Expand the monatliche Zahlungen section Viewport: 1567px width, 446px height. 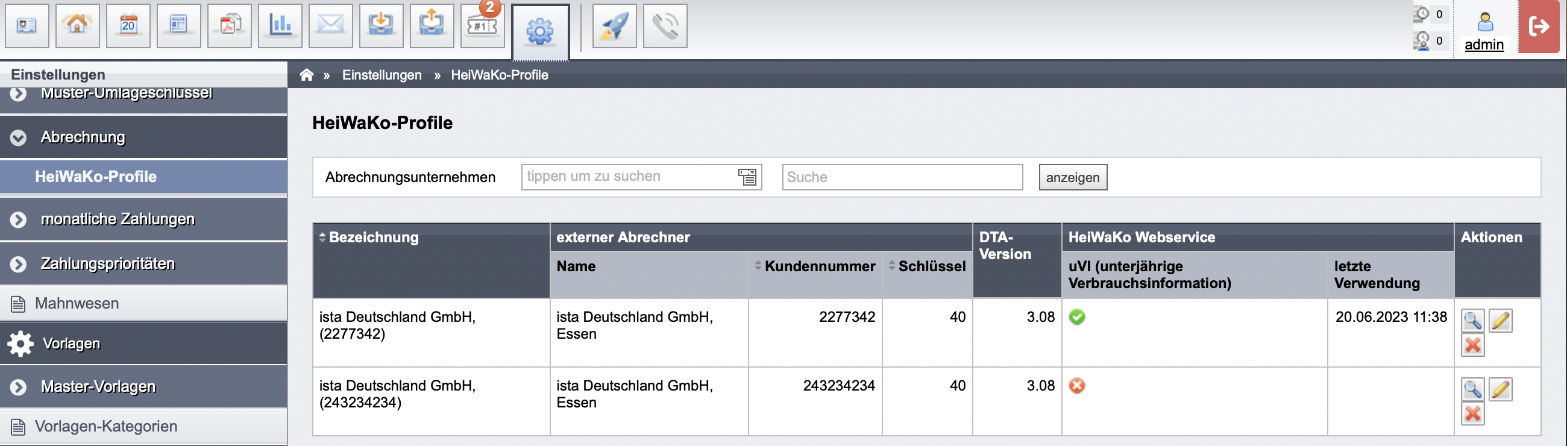(x=19, y=219)
